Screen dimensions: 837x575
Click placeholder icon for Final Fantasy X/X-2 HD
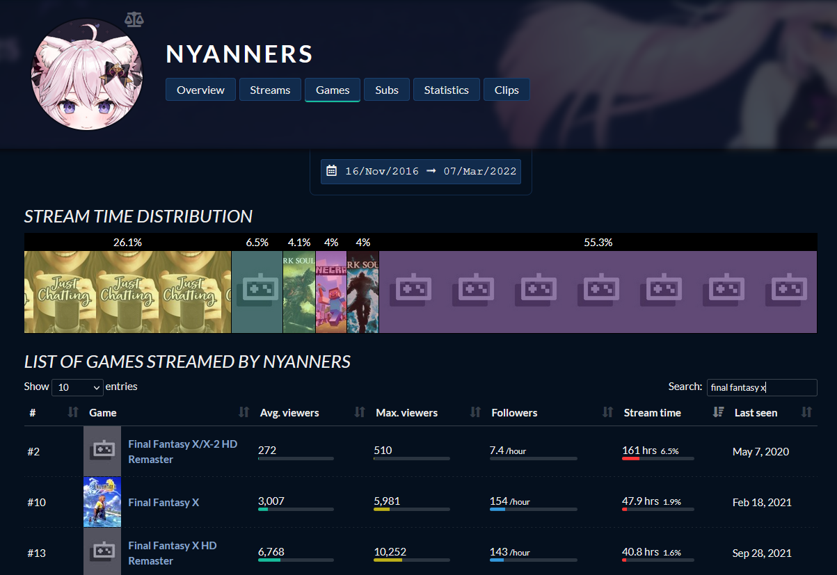coord(102,451)
